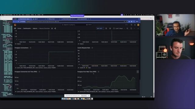Toggle the Grafana sidebar menu icon
This screenshot has width=195, height=109.
(15, 28)
